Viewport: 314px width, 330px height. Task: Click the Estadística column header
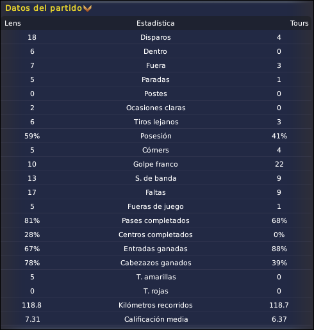coord(156,23)
